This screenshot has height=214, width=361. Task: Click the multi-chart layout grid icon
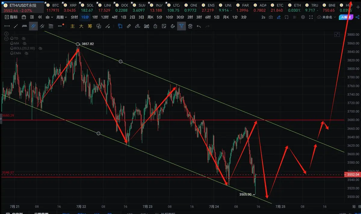tap(32, 17)
